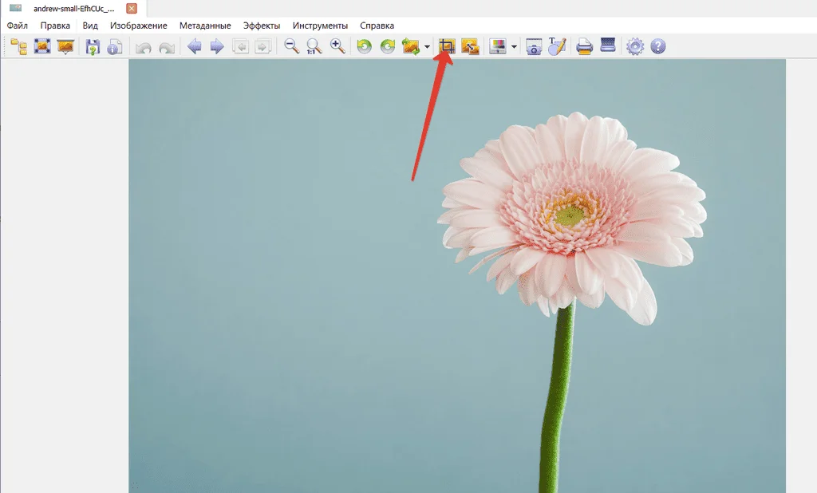Open the Изображение menu
The width and height of the screenshot is (817, 493).
point(139,26)
